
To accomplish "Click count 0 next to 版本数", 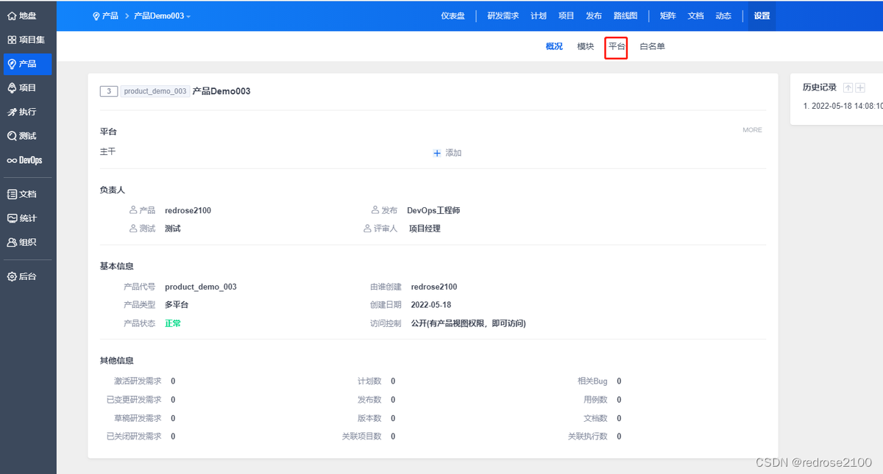I will 393,418.
